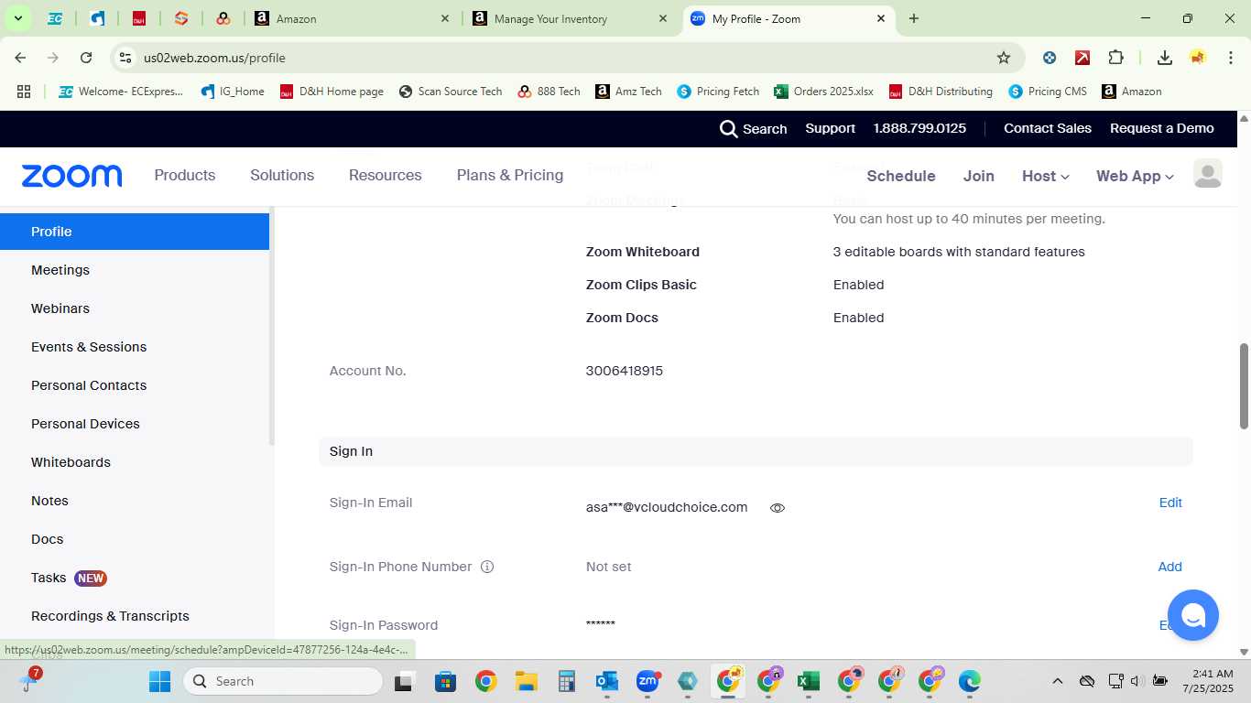Viewport: 1251px width, 703px height.
Task: Open Orders 2025.xlsx bookmark
Action: click(823, 92)
